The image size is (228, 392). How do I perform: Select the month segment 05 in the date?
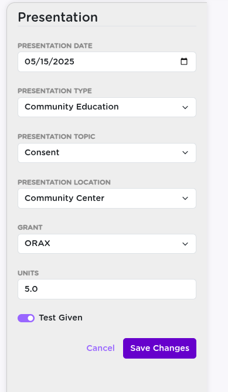28,62
